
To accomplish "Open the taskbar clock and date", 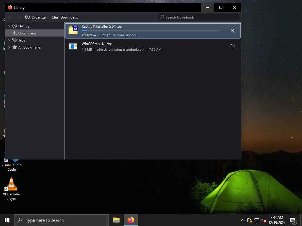I will pos(277,220).
